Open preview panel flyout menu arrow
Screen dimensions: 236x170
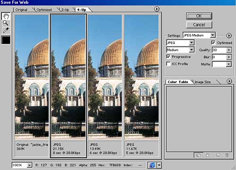pyautogui.click(x=157, y=9)
